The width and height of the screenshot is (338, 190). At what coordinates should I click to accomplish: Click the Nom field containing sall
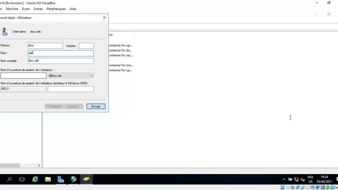tap(61, 53)
